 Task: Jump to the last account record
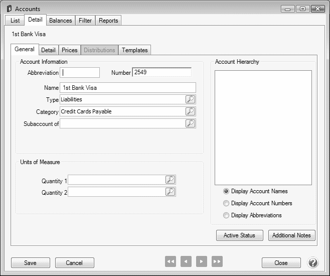(x=217, y=261)
